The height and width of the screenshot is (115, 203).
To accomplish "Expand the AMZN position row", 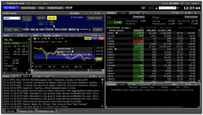I will coord(108,46).
